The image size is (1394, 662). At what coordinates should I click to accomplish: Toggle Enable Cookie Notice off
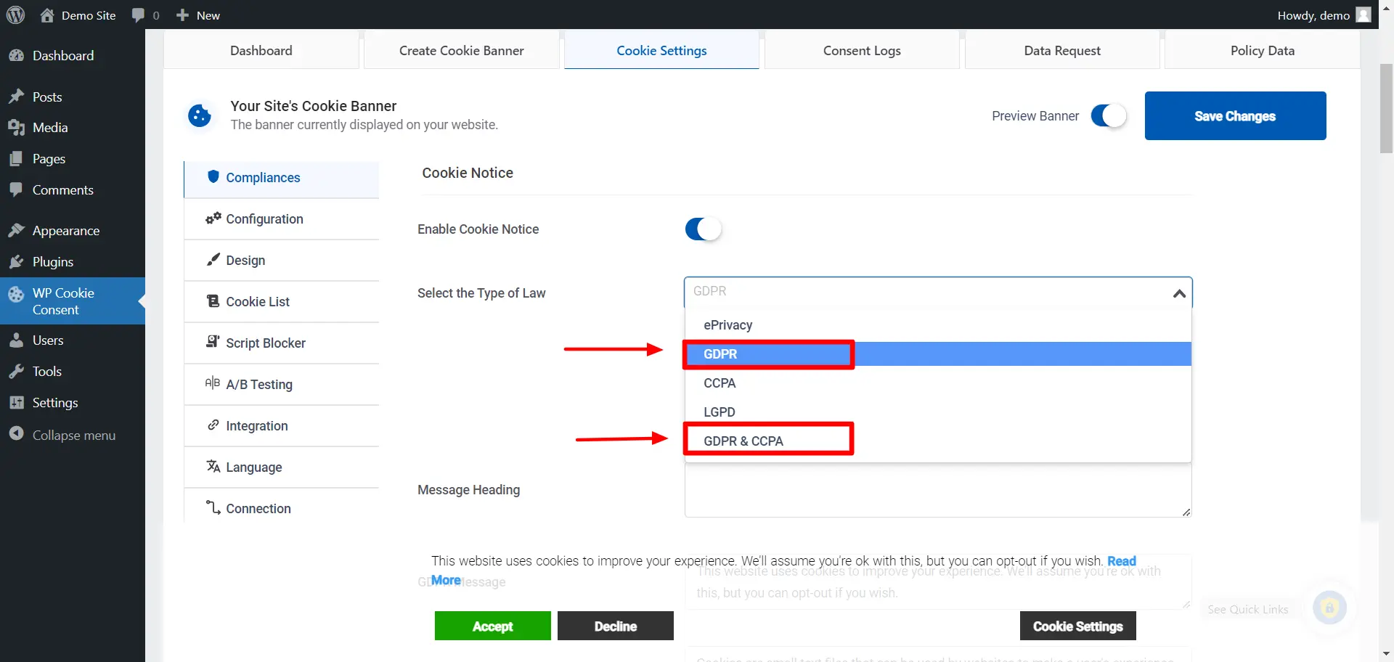click(x=702, y=229)
